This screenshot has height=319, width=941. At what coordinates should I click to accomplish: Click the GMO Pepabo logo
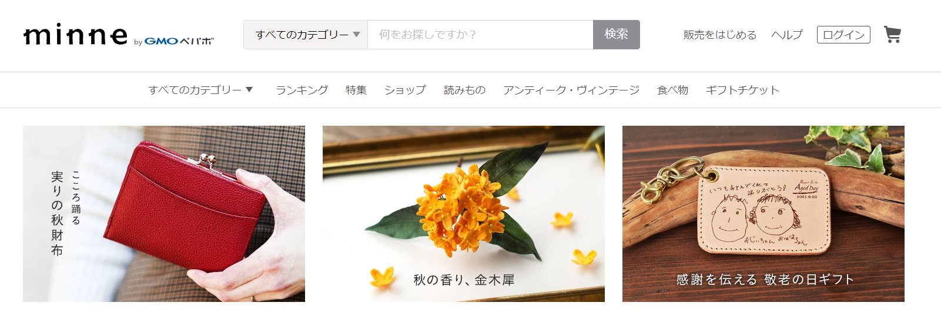[174, 41]
